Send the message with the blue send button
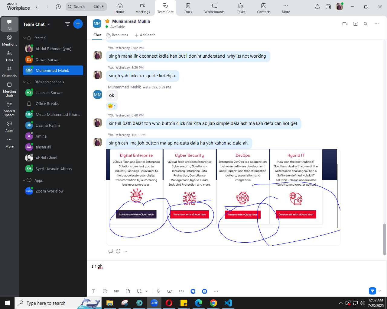The width and height of the screenshot is (387, 309). (372, 291)
